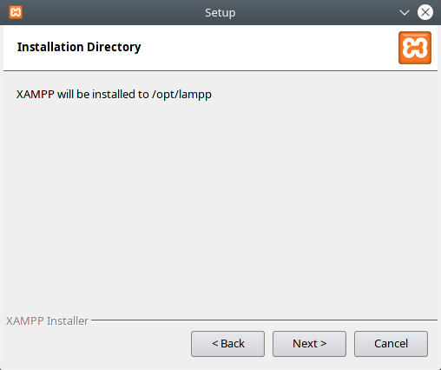Click the large orange XAMPP logo
This screenshot has width=441, height=370.
(415, 48)
